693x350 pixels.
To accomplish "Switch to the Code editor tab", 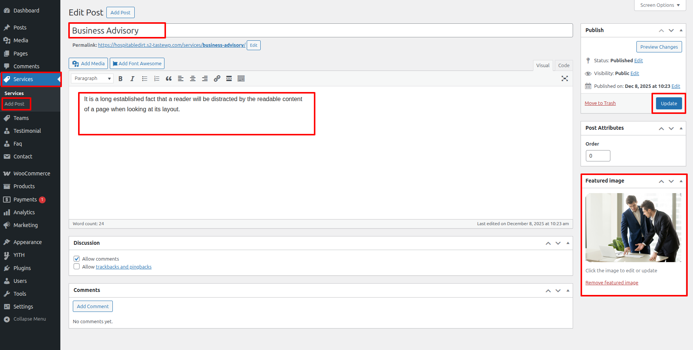I will pyautogui.click(x=564, y=65).
